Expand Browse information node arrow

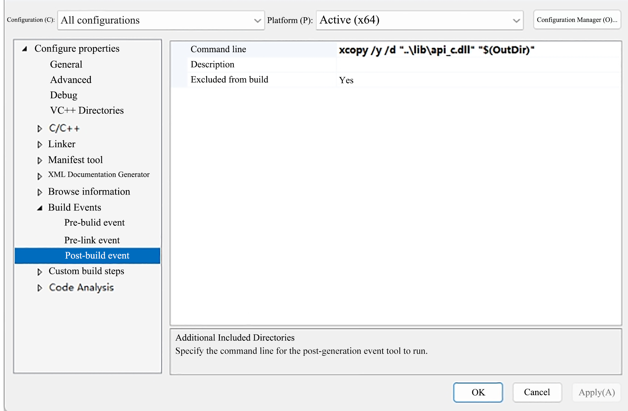pos(39,192)
